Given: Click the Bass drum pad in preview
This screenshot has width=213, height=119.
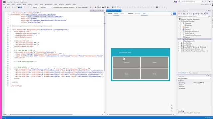Looking at the screenshot, I should (x=126, y=74).
